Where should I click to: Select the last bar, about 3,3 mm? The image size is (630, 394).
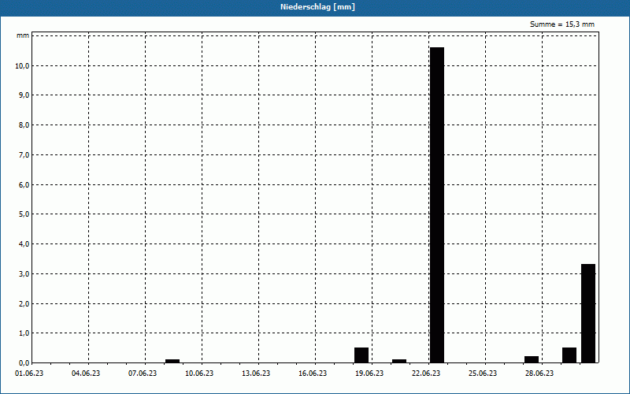click(x=588, y=313)
